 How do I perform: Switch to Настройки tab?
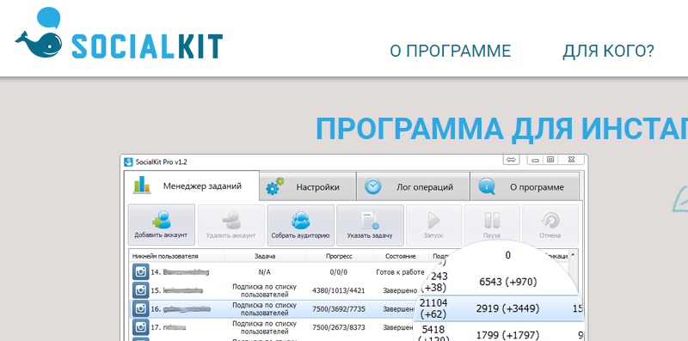pyautogui.click(x=308, y=187)
